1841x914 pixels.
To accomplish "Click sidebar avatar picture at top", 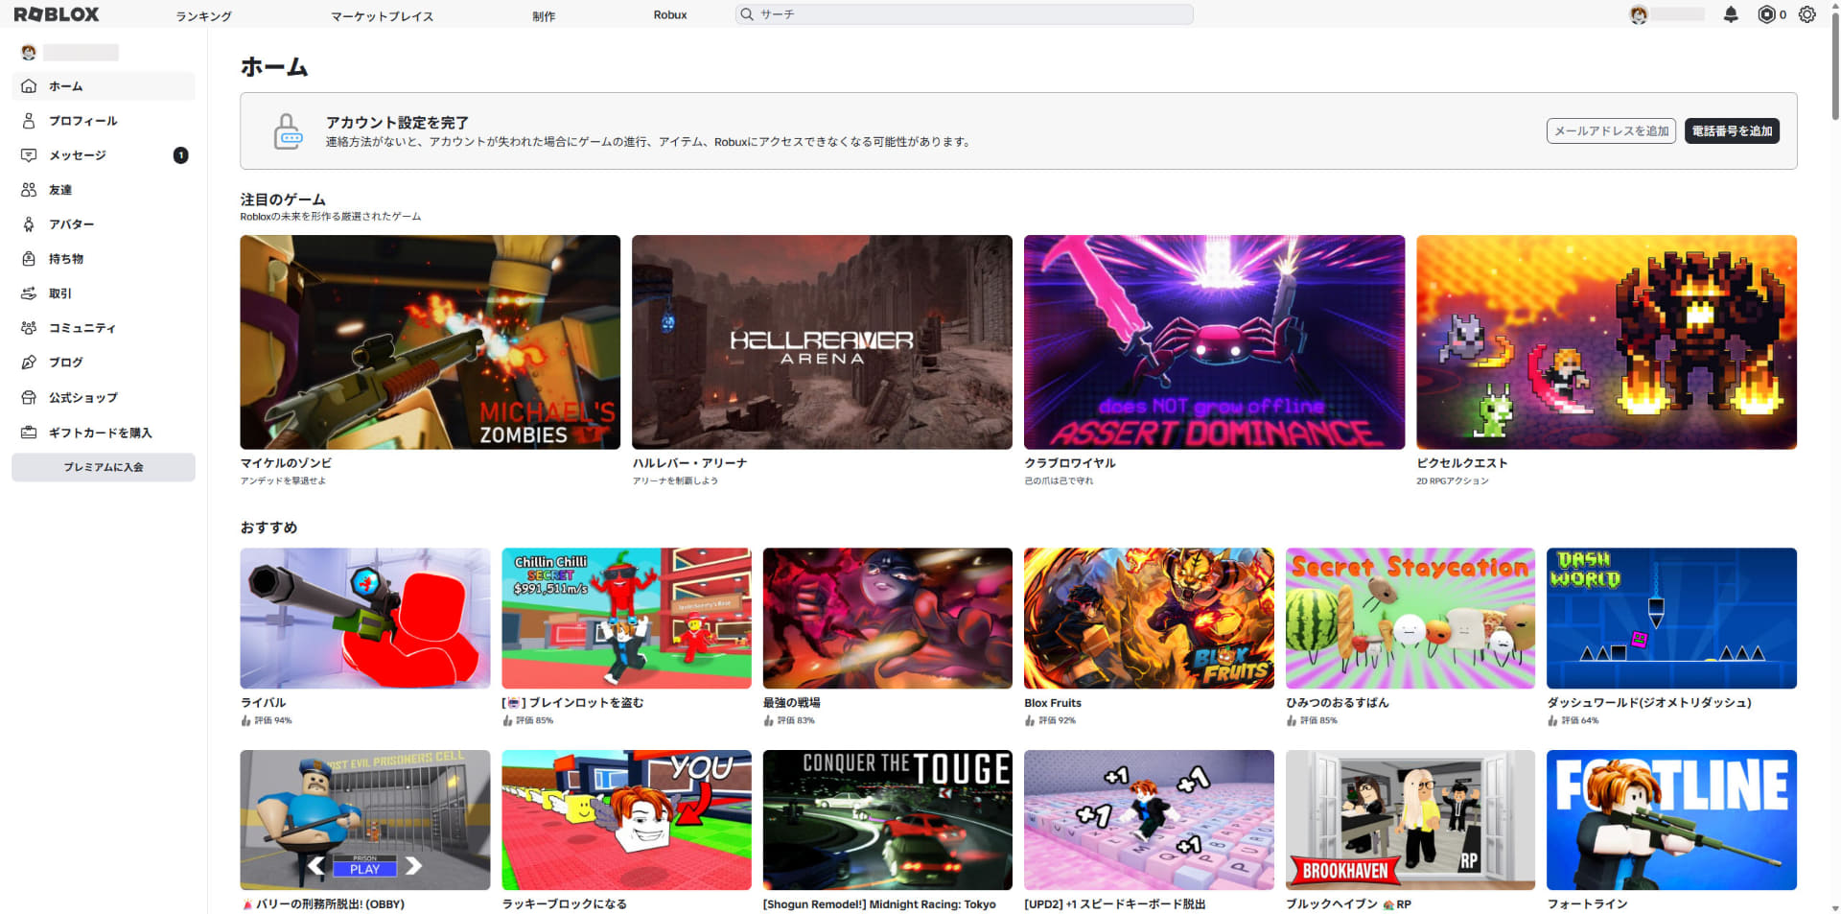I will pyautogui.click(x=29, y=53).
